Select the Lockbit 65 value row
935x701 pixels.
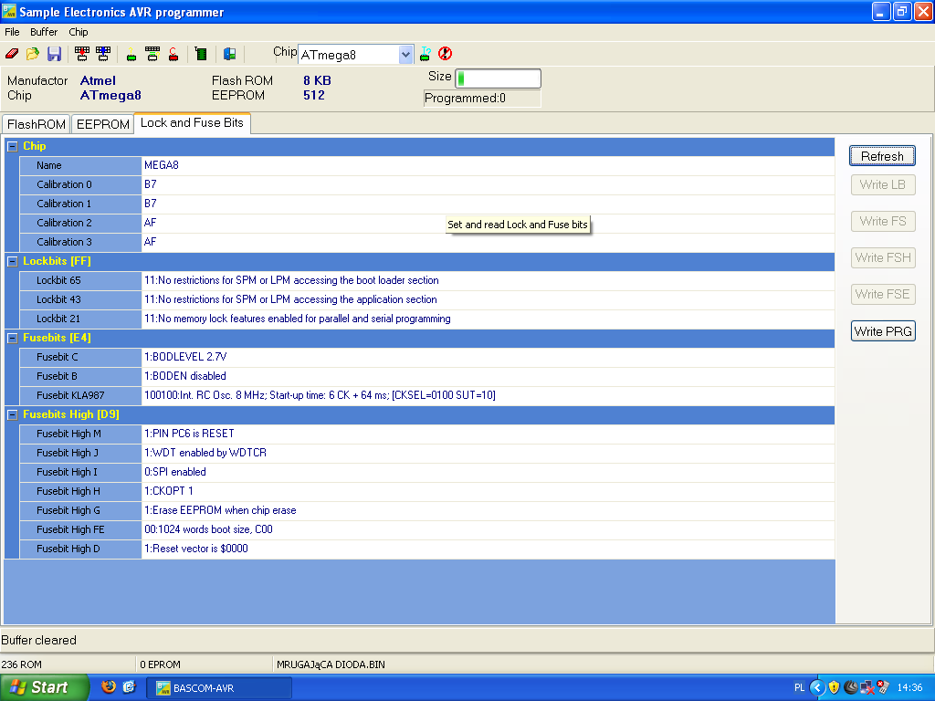click(x=488, y=281)
